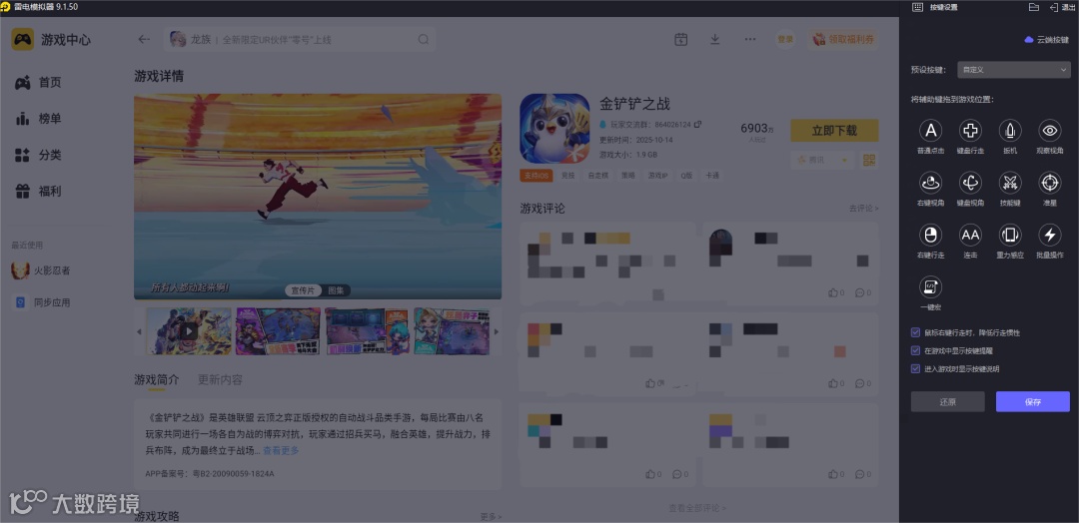Click the screenshot carousel right arrow

[497, 331]
